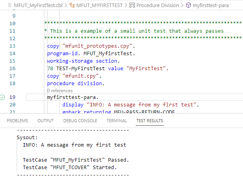This screenshot has width=243, height=177.
Task: Switch to the TERMINAL tab
Action: 117,121
